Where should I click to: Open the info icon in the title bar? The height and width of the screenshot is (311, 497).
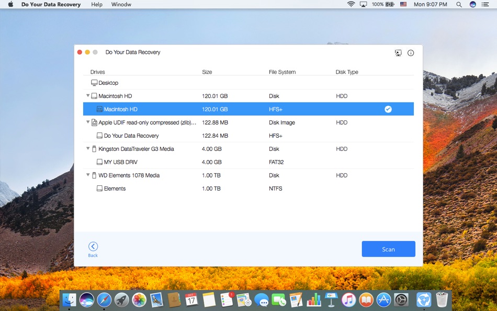[x=411, y=53]
